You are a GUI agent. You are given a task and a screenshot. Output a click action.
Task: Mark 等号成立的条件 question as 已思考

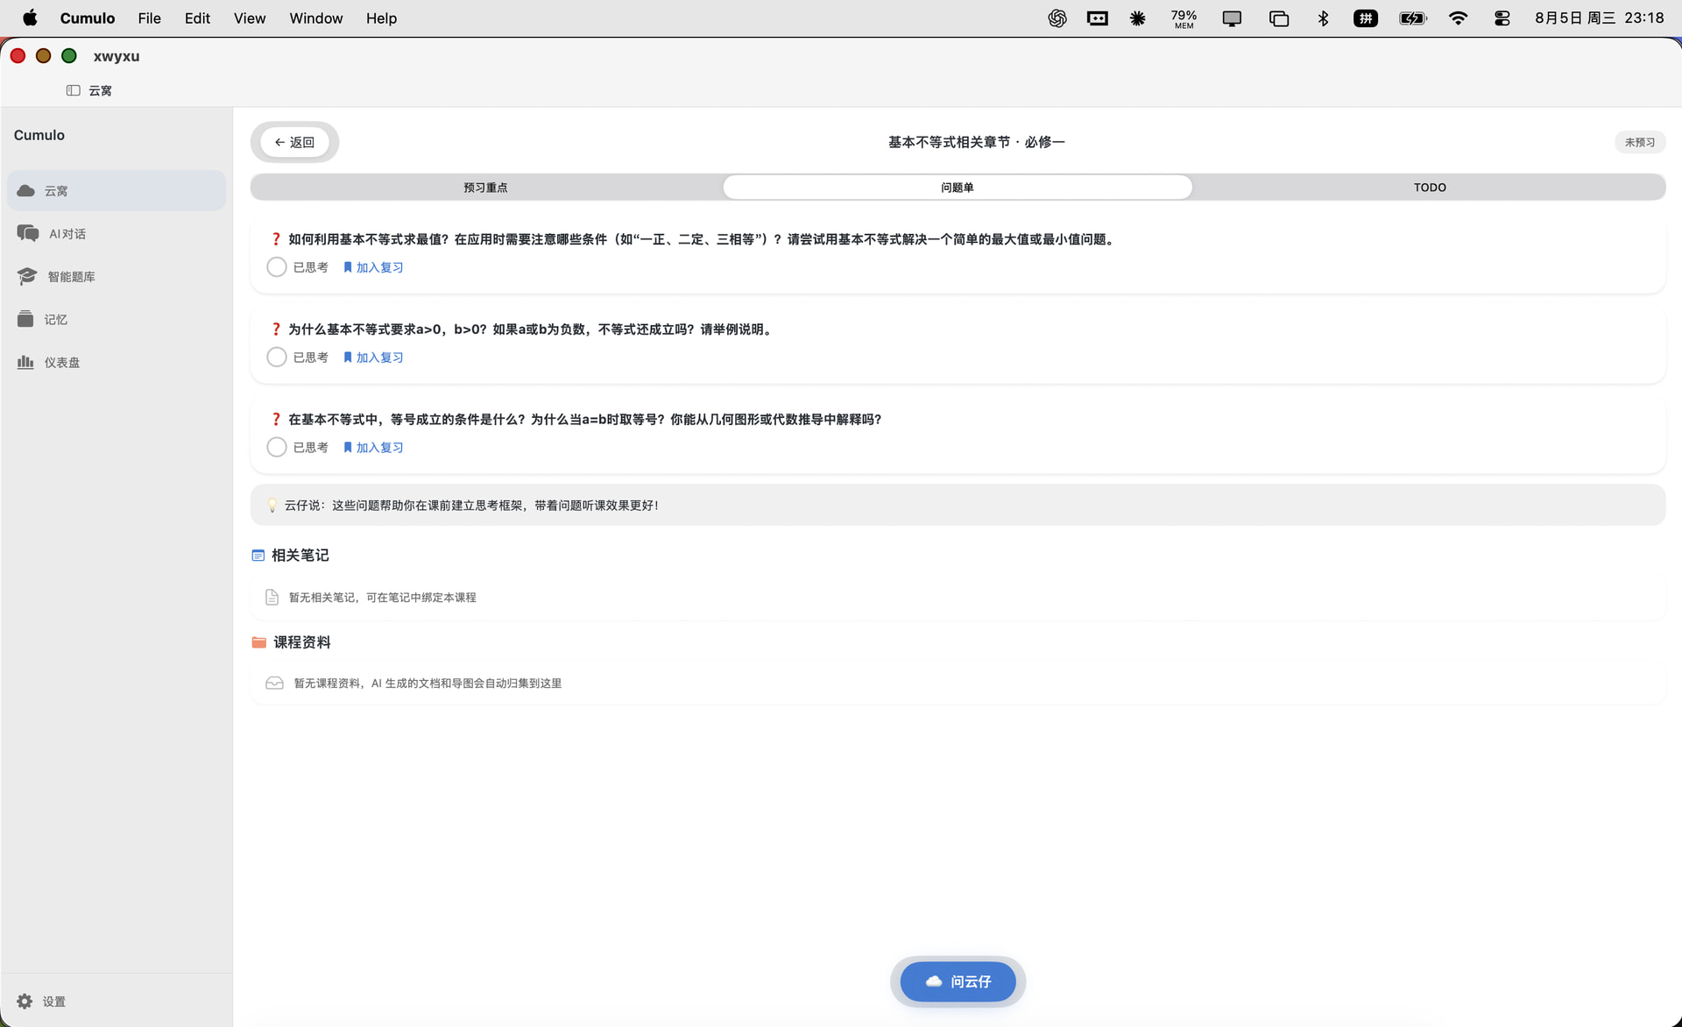point(277,447)
